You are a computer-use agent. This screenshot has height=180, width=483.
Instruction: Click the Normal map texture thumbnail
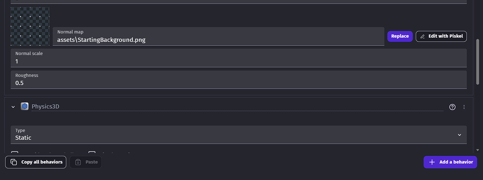point(30,26)
